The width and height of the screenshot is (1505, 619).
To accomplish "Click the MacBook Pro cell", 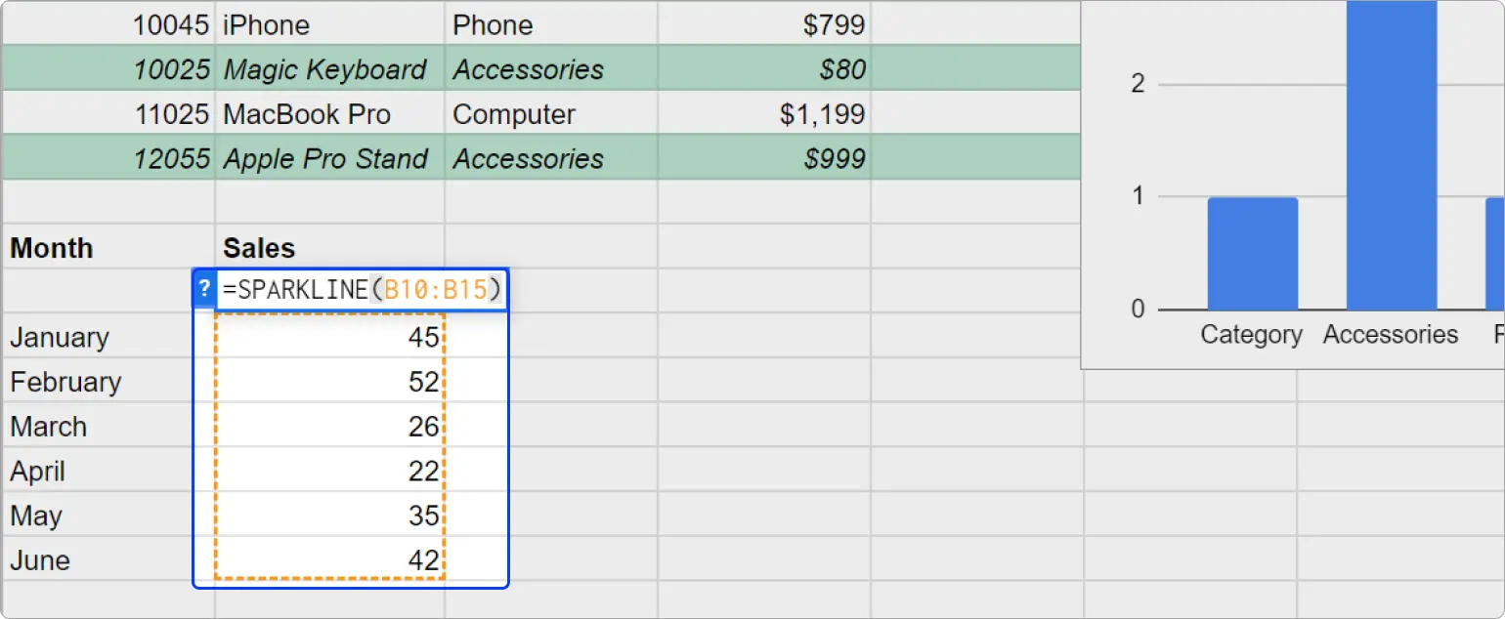I will [x=329, y=112].
